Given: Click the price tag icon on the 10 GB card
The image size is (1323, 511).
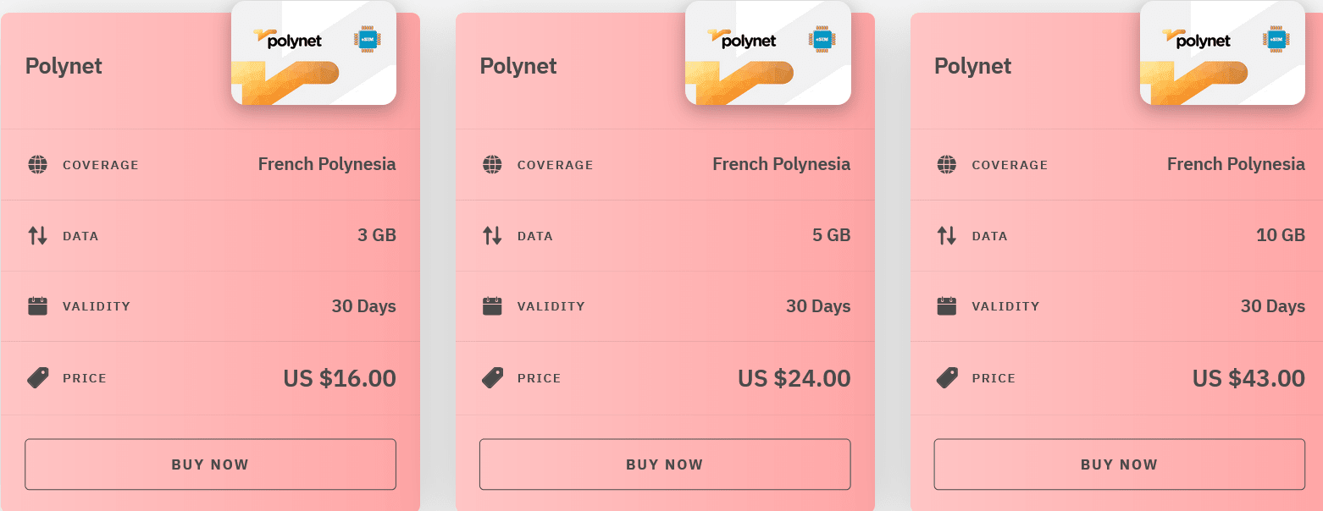Looking at the screenshot, I should click(944, 378).
